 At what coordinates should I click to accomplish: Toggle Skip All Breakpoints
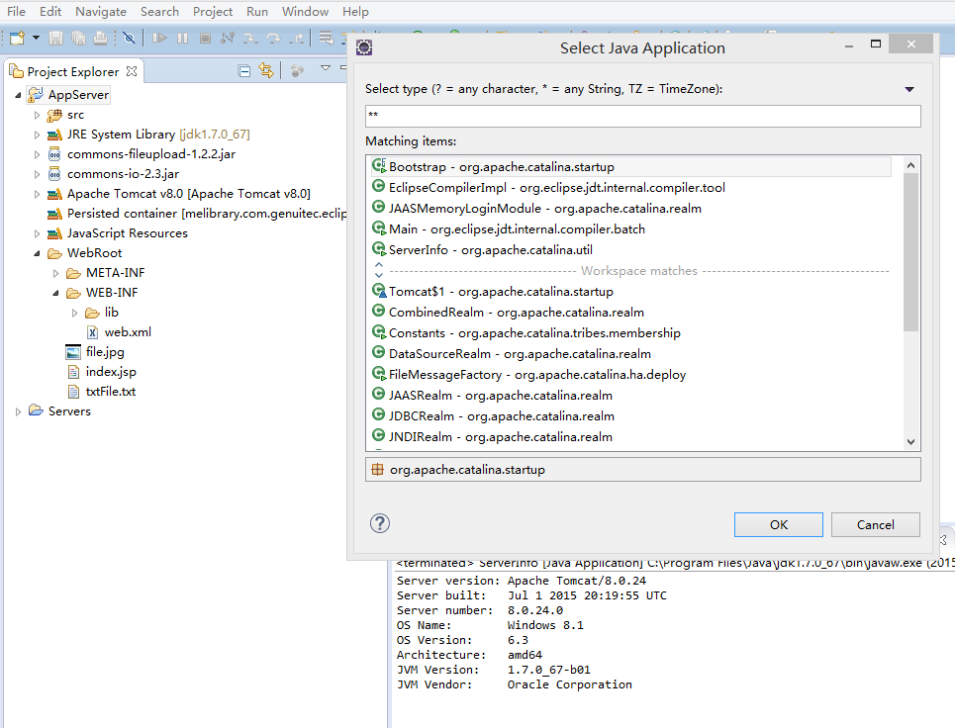pyautogui.click(x=129, y=38)
